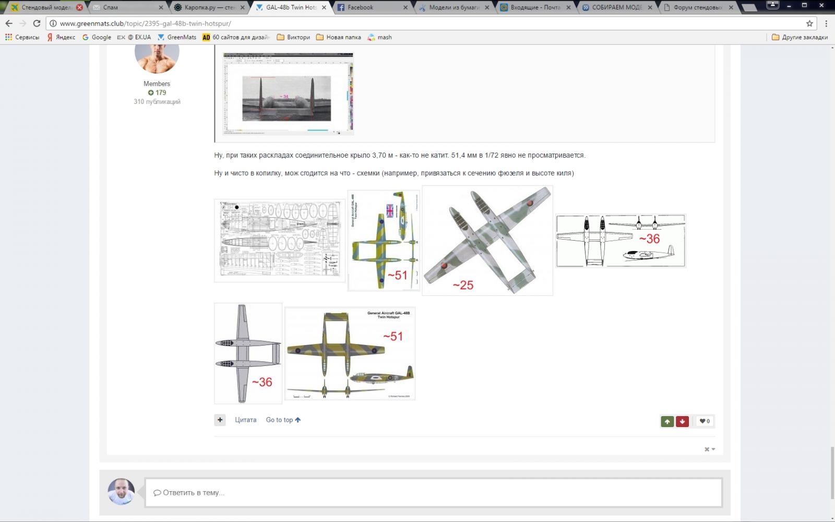Close the Стендовый моделизм tab

(x=79, y=7)
